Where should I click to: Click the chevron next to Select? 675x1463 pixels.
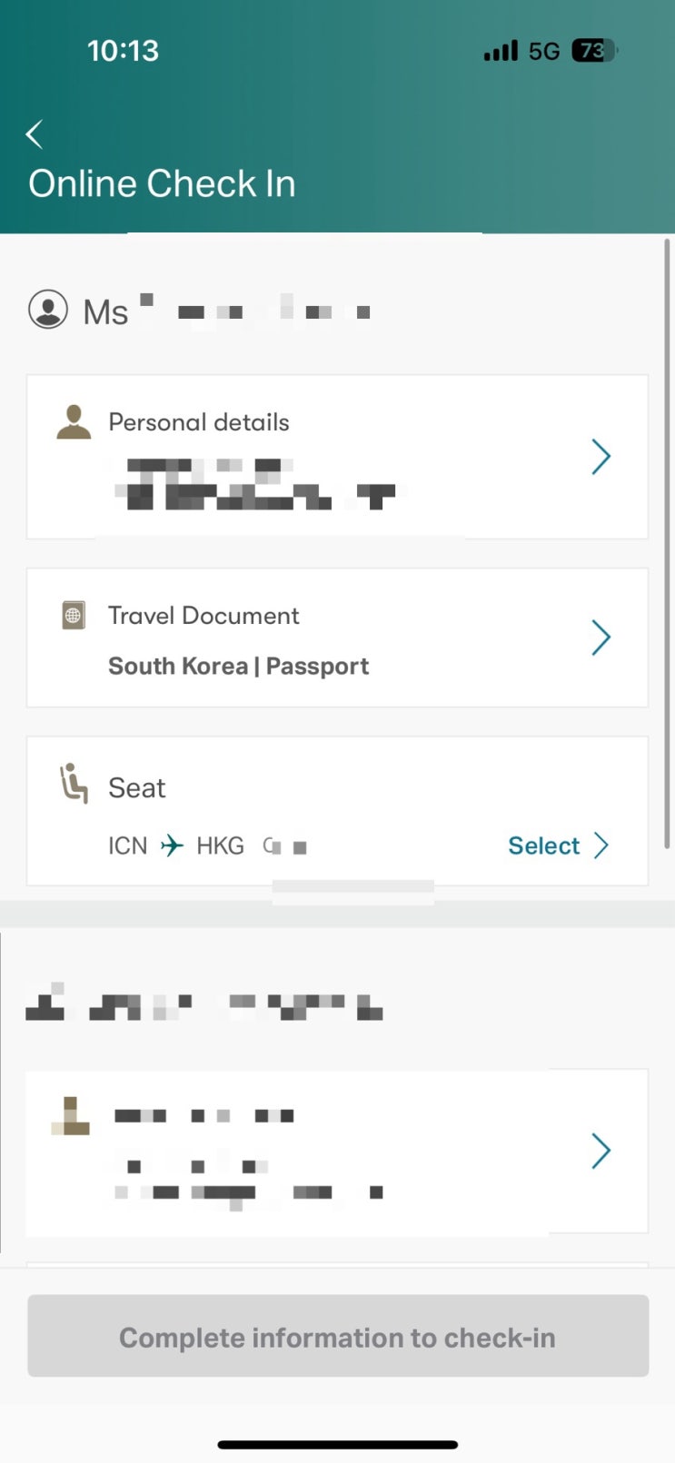tap(601, 845)
